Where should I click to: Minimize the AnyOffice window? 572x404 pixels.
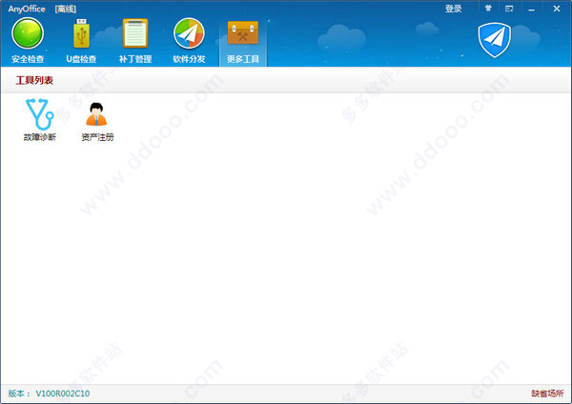(532, 10)
